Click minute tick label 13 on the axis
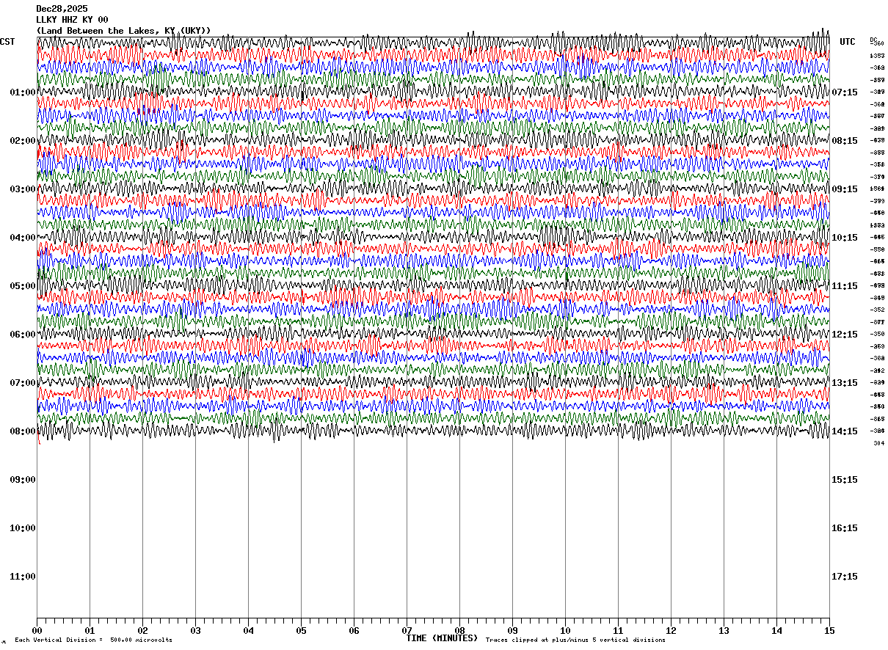 (724, 631)
